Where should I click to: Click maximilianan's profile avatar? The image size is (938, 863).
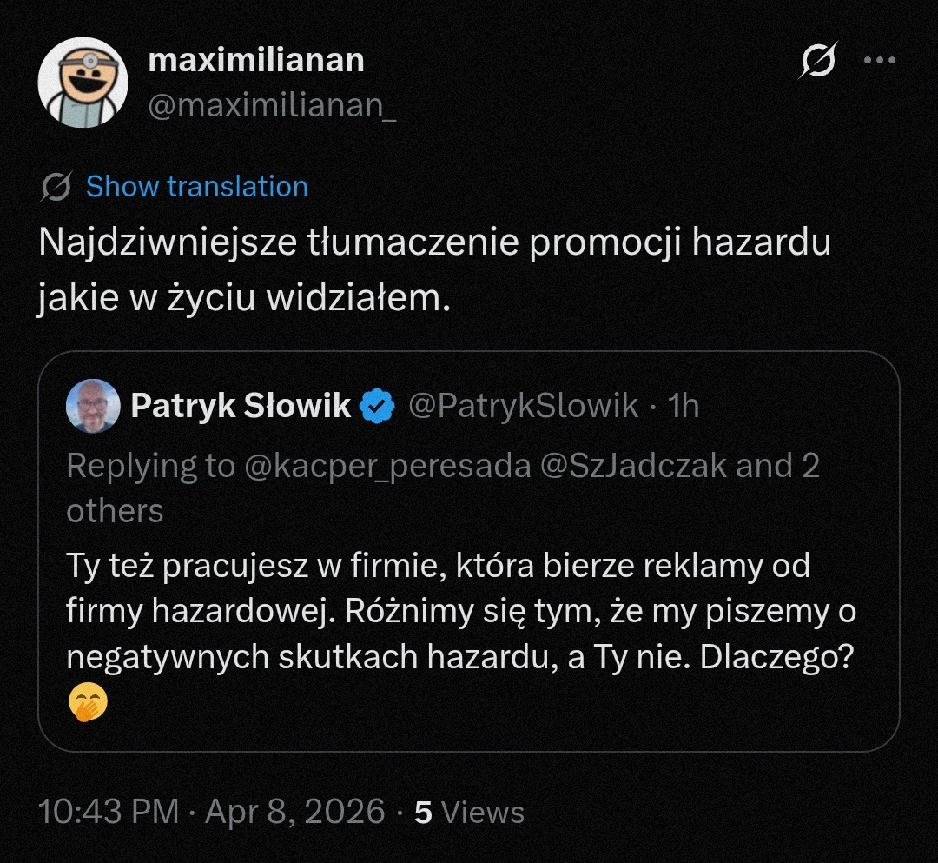click(83, 83)
